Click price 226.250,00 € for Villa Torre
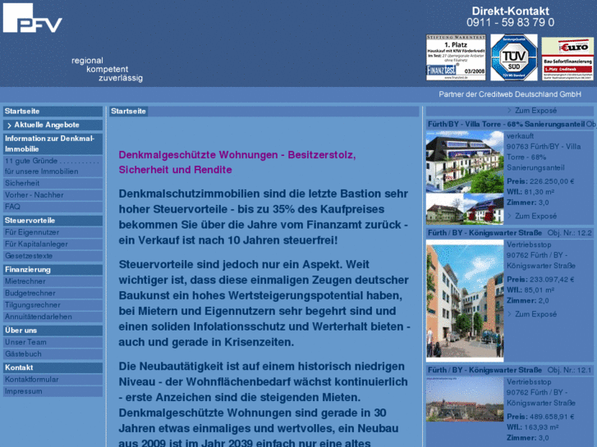The image size is (597, 447). coord(552,181)
